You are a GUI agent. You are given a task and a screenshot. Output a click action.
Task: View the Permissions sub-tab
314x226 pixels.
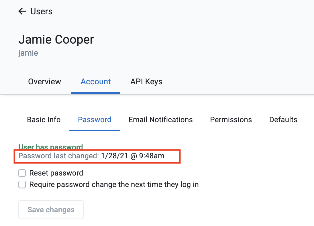[x=231, y=120]
